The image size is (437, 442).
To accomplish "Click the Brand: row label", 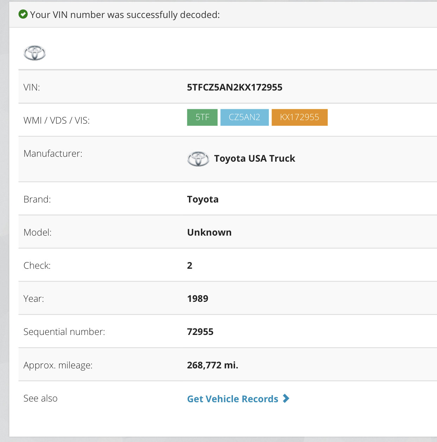I will click(x=37, y=199).
